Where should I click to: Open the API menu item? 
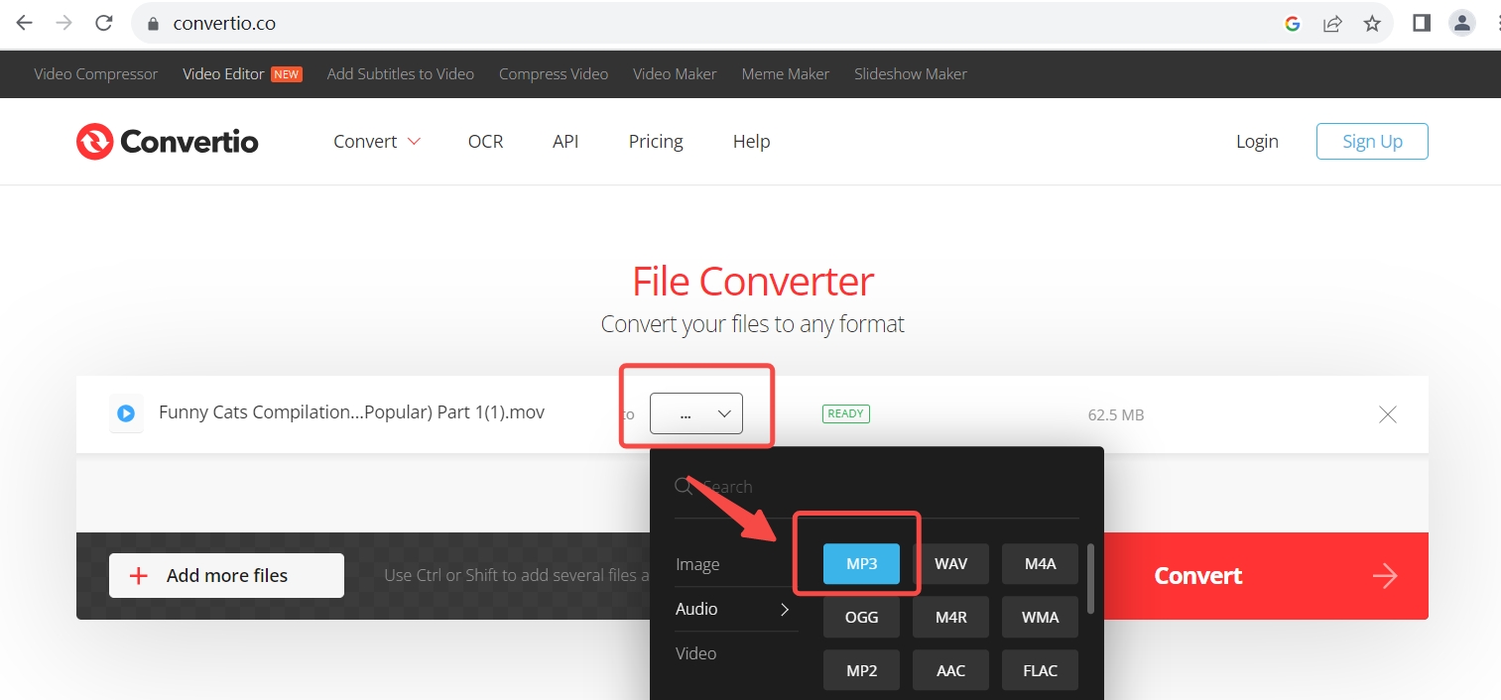565,141
